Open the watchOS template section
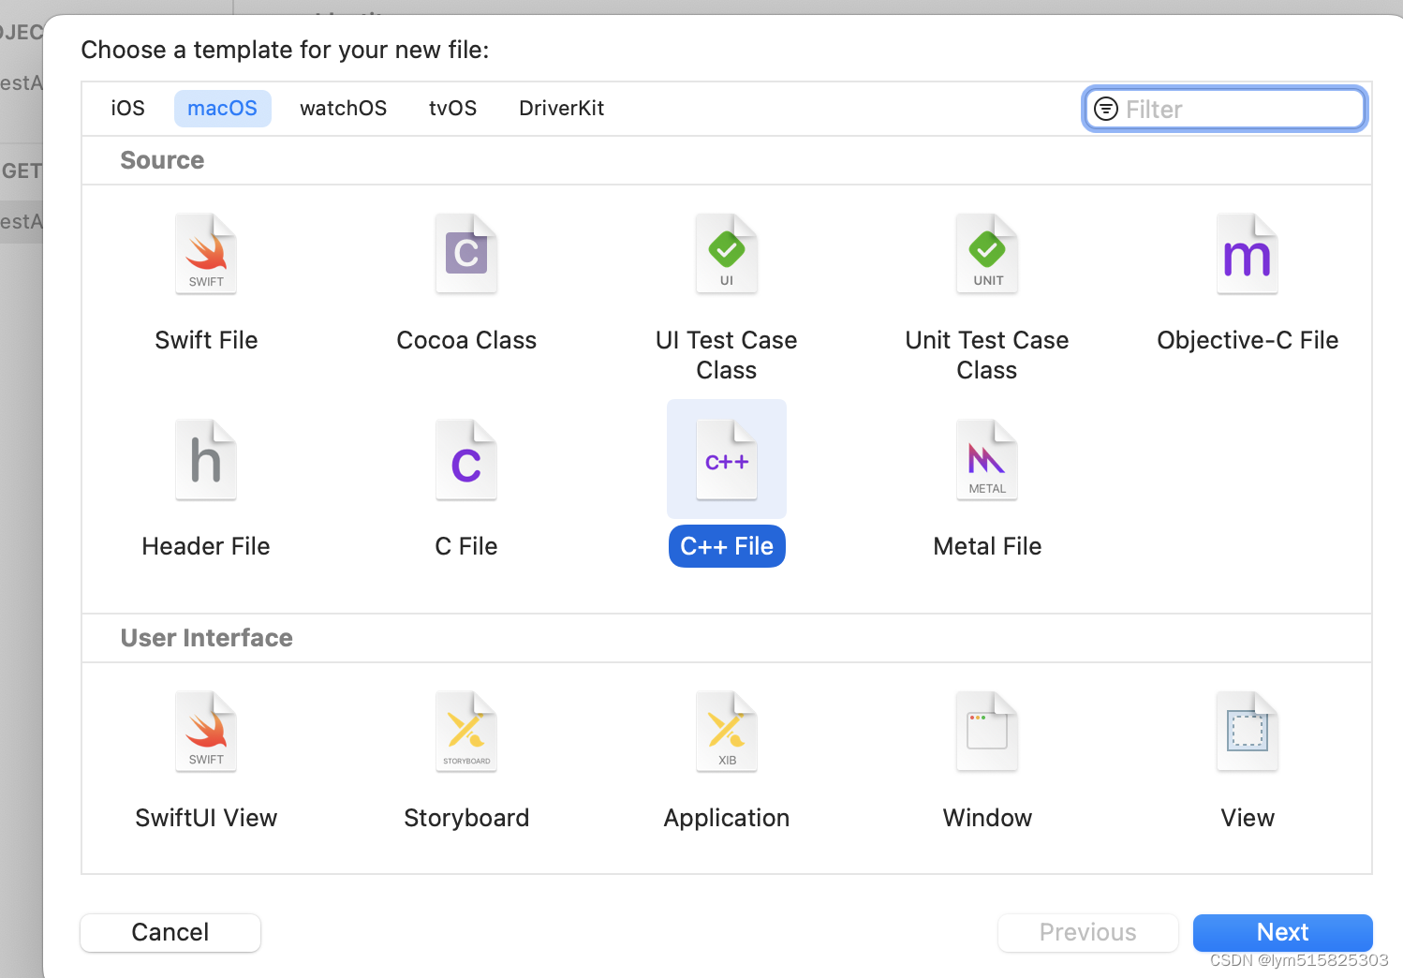The image size is (1403, 978). click(343, 108)
